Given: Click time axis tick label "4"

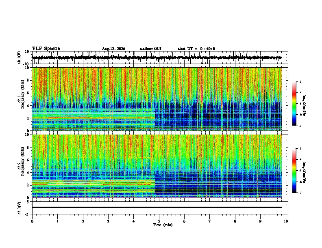Looking at the screenshot, I should (134, 221).
